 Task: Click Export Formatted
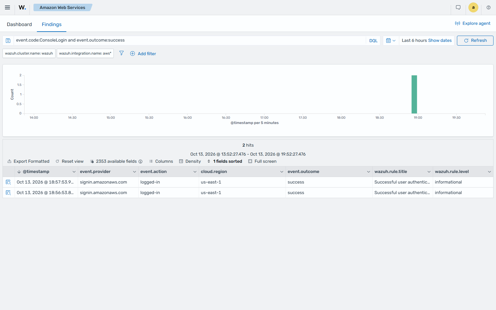pos(28,161)
